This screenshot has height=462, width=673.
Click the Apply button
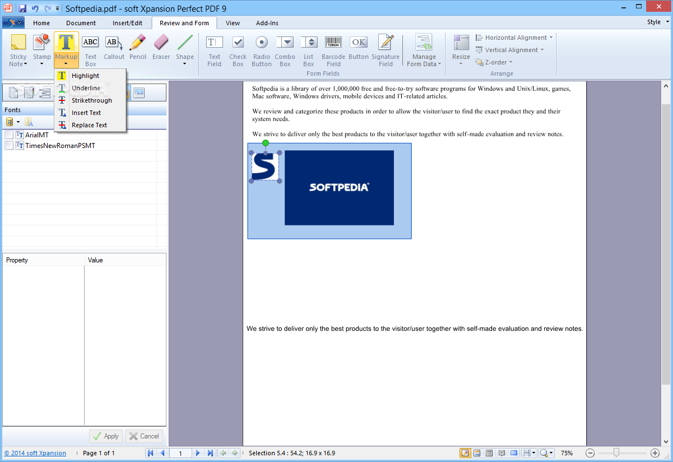105,436
